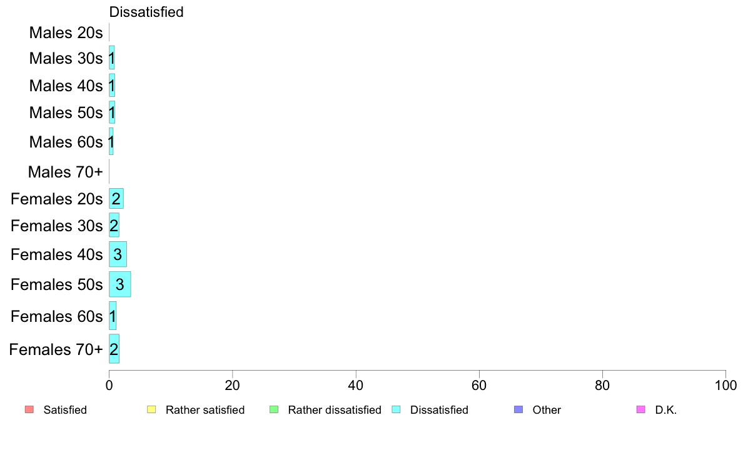
Task: Click the magenta D.K. legend swatch
Action: point(640,410)
